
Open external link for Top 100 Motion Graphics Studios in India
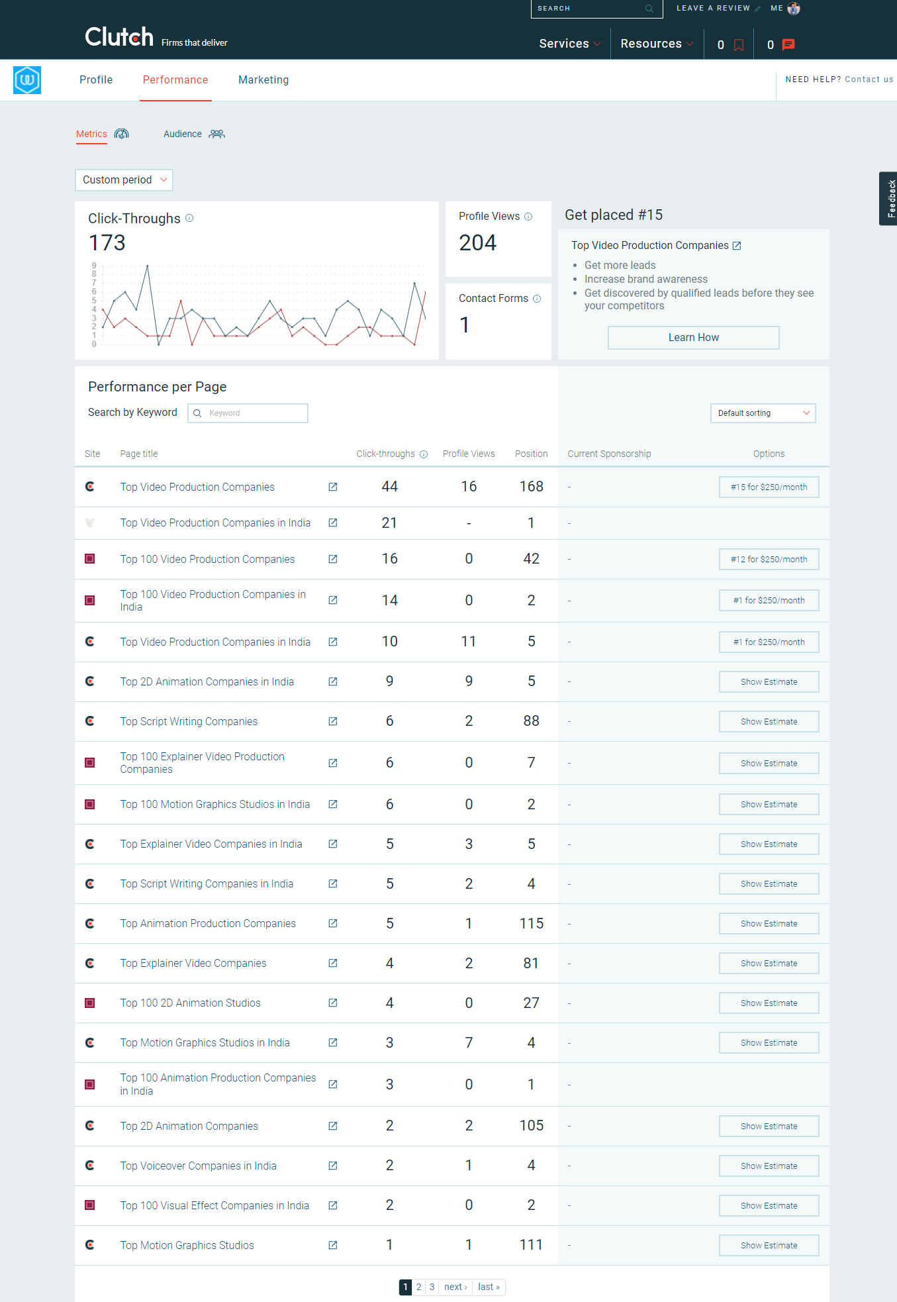coord(333,804)
